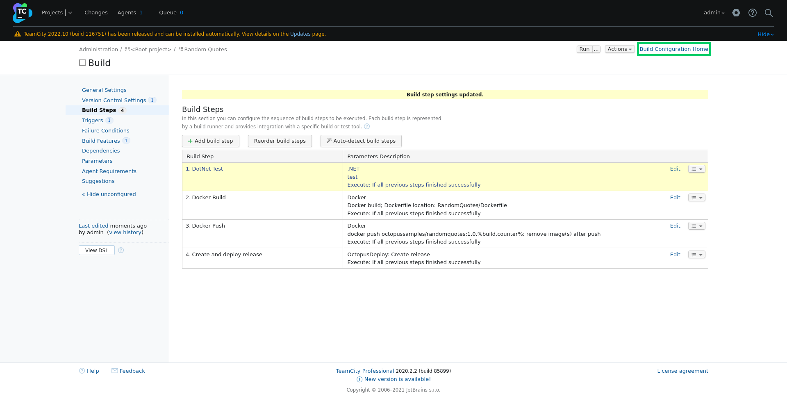The width and height of the screenshot is (787, 408).
Task: Open the DotNet Test step options menu
Action: (696, 169)
